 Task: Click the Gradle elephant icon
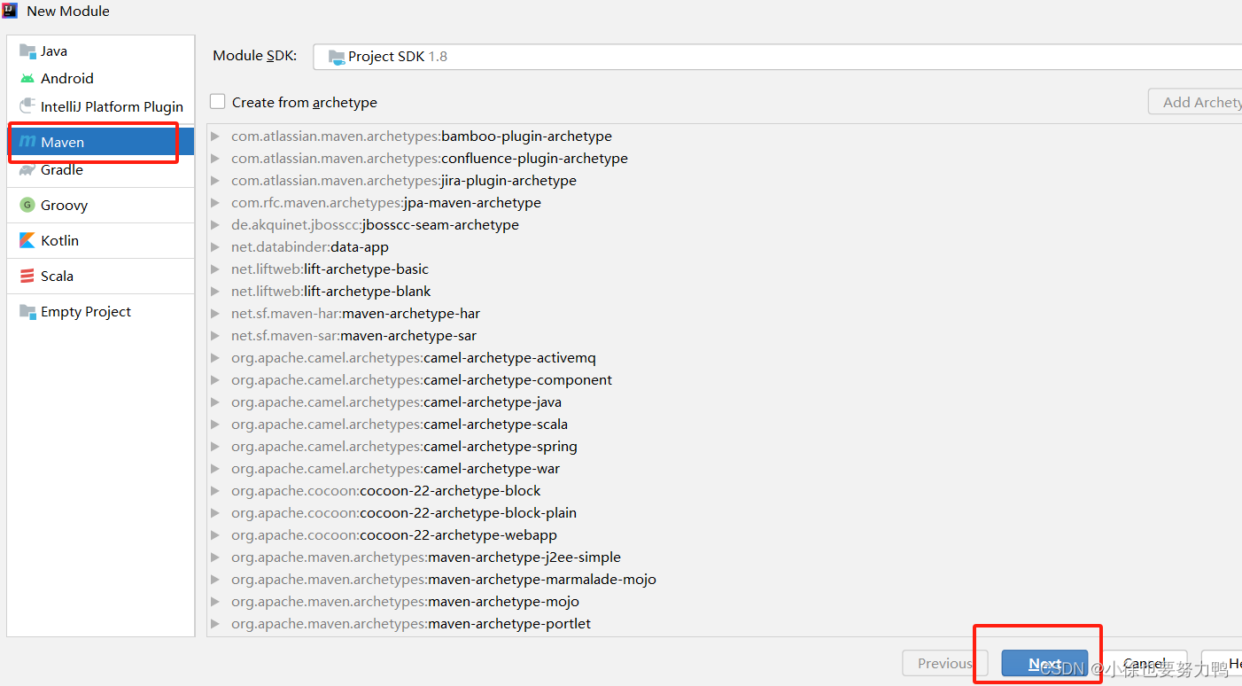click(x=27, y=169)
